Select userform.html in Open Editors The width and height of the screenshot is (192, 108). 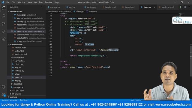[x=26, y=35]
